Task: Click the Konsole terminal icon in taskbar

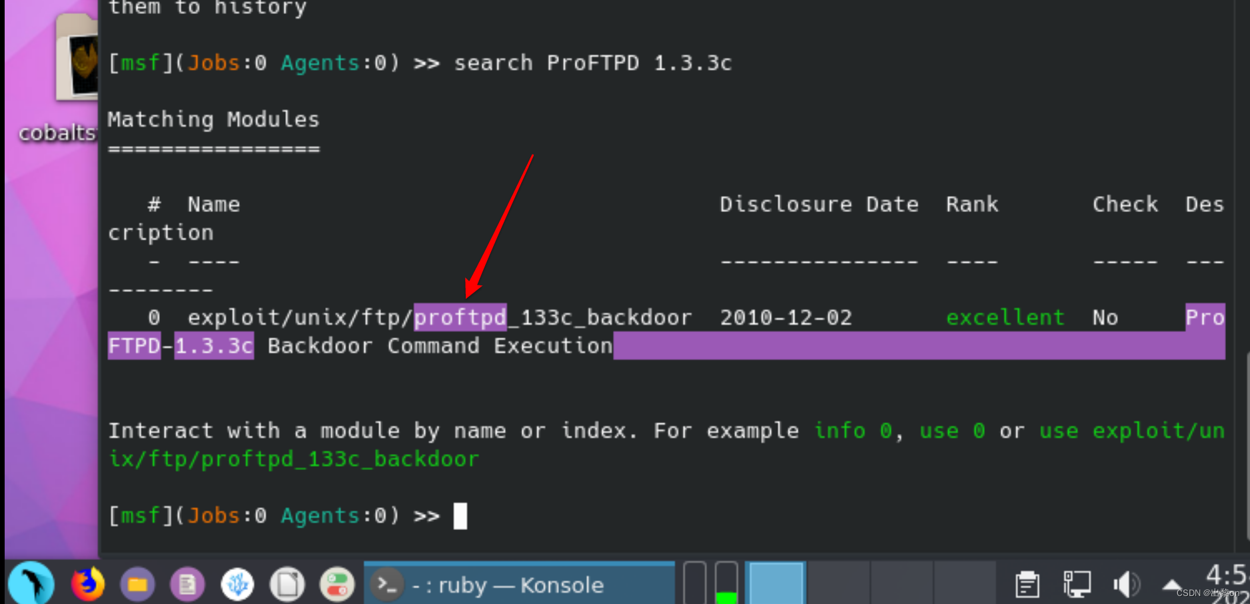Action: coord(387,585)
